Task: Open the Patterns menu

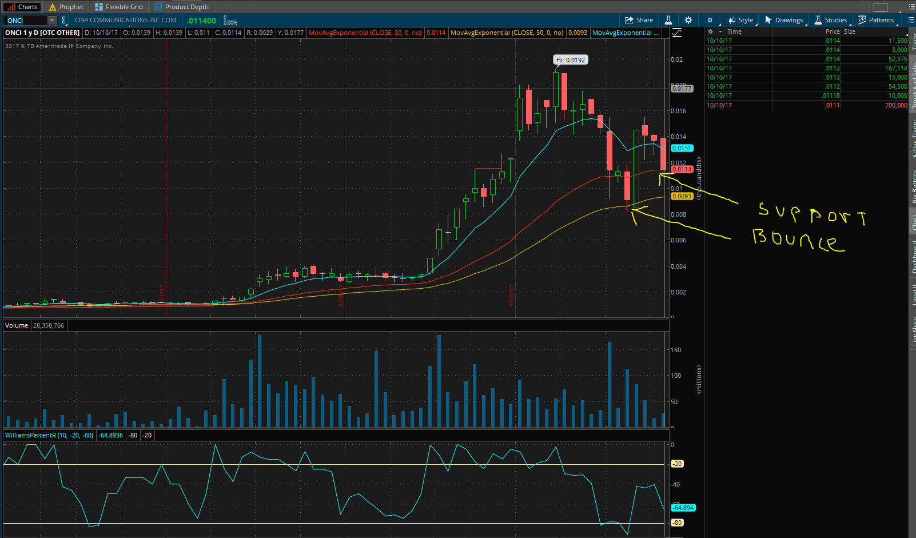Action: [876, 20]
